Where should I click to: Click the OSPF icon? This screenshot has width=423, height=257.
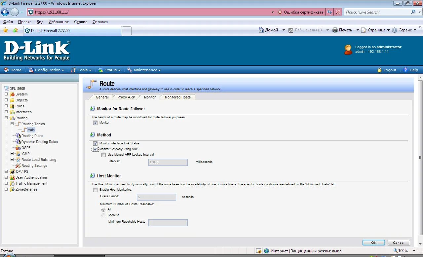(18, 148)
